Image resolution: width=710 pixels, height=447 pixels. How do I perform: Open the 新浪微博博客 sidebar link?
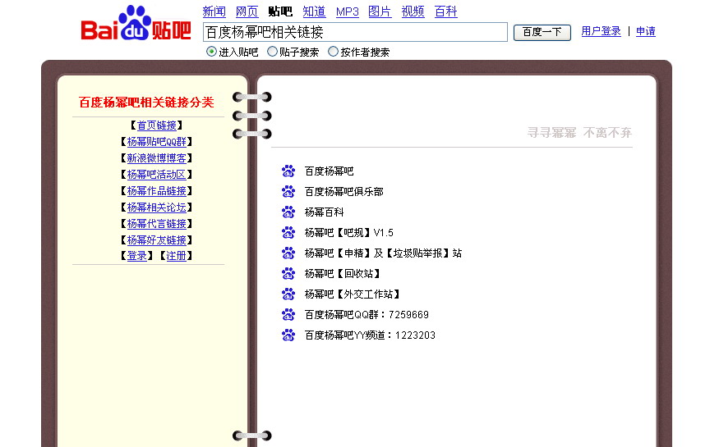tap(157, 157)
